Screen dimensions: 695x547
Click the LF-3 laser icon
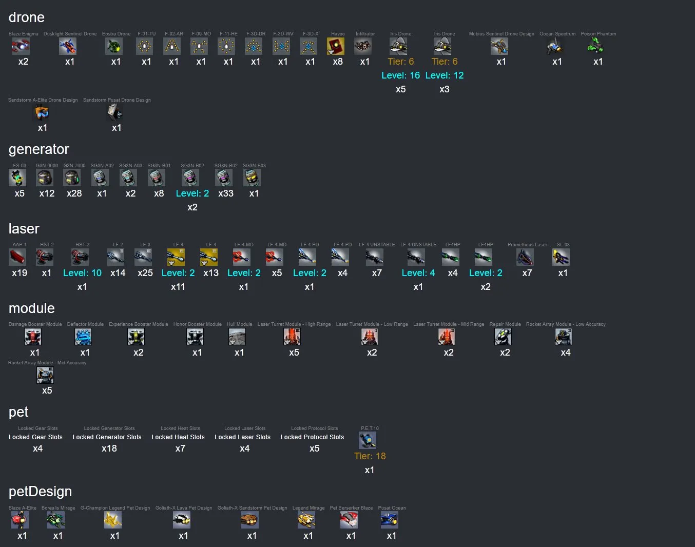[x=143, y=258]
